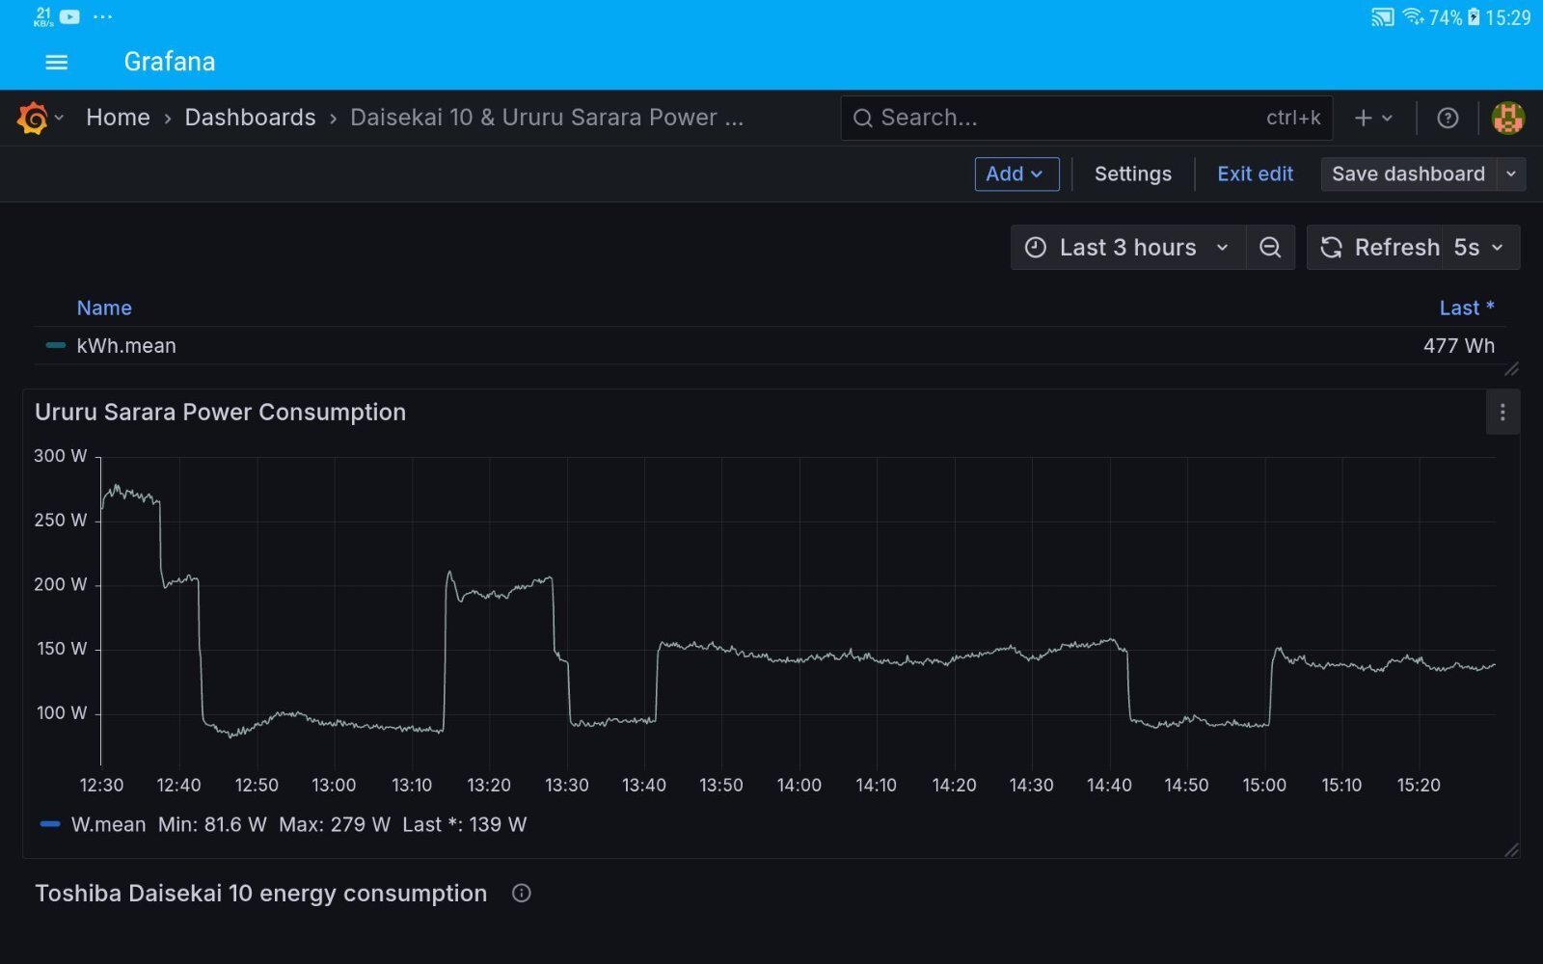The width and height of the screenshot is (1543, 964).
Task: Open the Dashboards breadcrumb
Action: tap(250, 118)
